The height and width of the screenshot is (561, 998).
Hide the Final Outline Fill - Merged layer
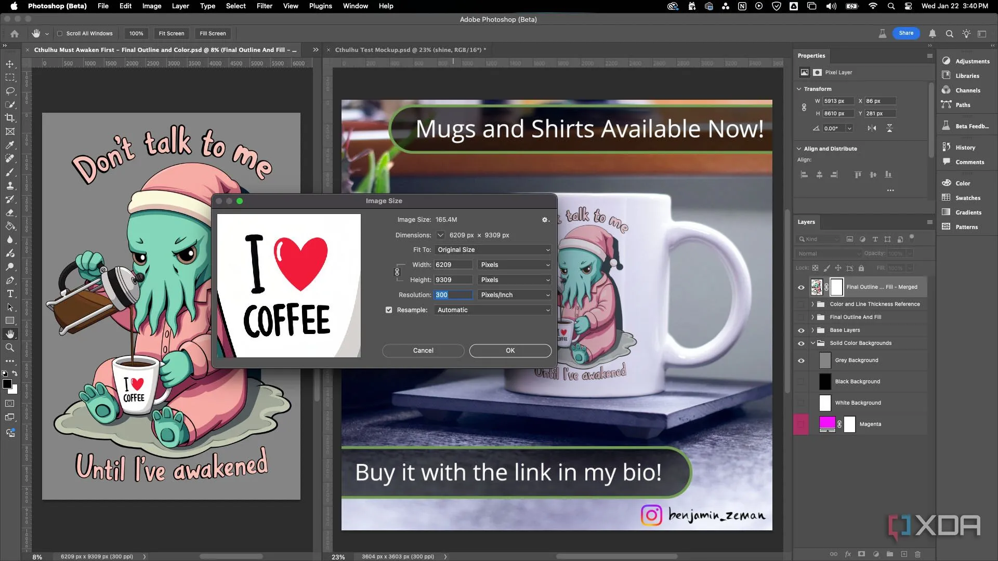point(801,287)
